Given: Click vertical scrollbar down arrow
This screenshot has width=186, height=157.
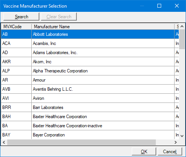Looking at the screenshot, I should point(182,136).
